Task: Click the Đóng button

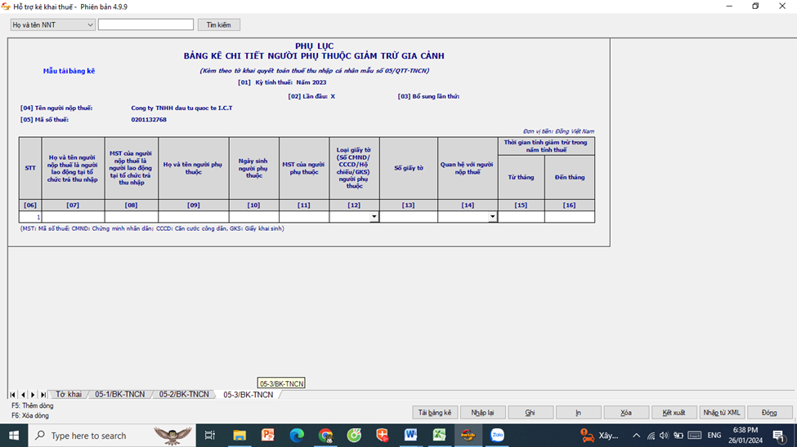Action: pos(769,413)
